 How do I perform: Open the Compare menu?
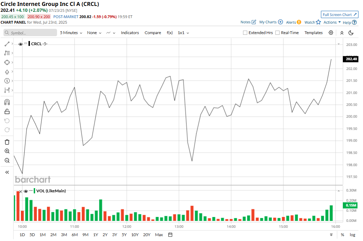tap(153, 33)
